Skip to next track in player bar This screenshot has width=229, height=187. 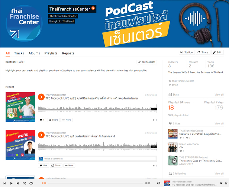click(18, 183)
